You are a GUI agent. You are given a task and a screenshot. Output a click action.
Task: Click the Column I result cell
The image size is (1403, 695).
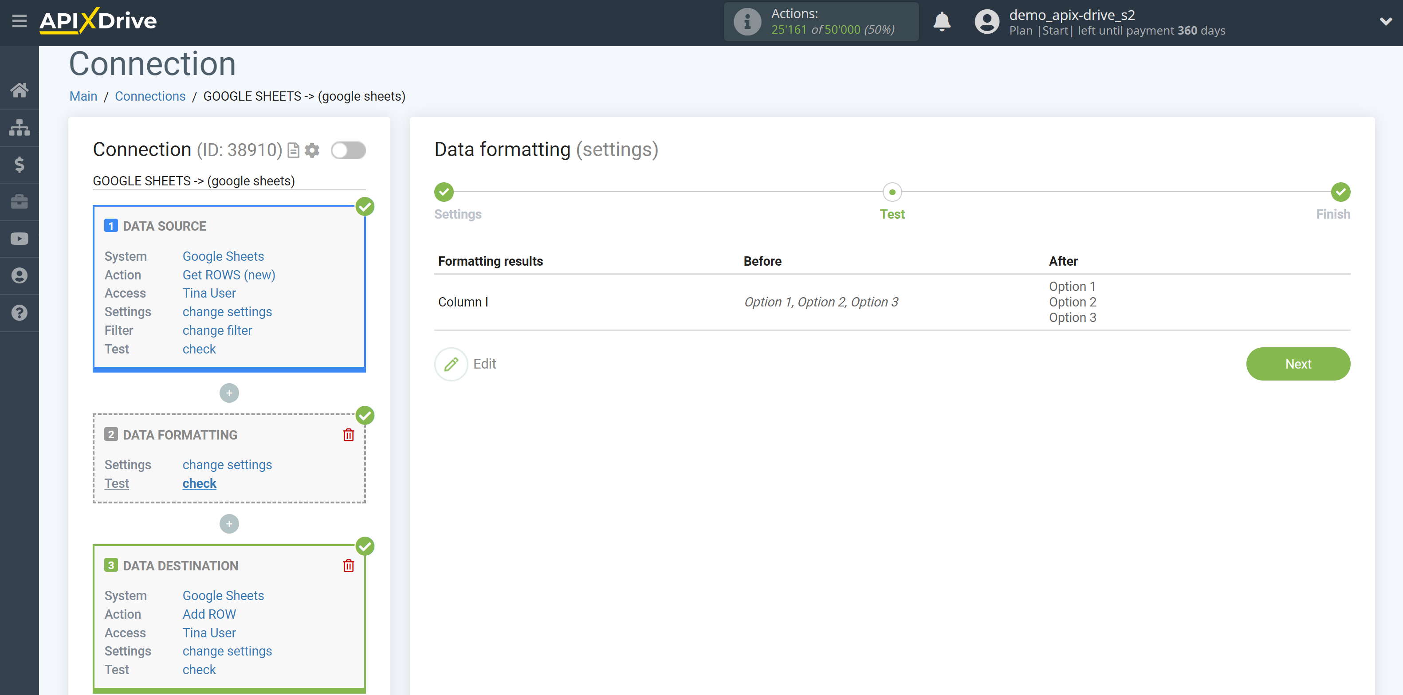pyautogui.click(x=463, y=302)
